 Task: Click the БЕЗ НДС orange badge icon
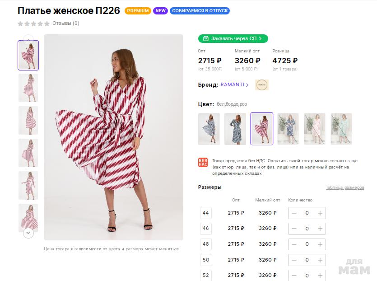[x=203, y=163]
